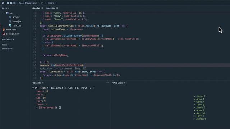The width and height of the screenshot is (230, 129).
Task: Open the Share dropdown menu
Action: point(52,3)
